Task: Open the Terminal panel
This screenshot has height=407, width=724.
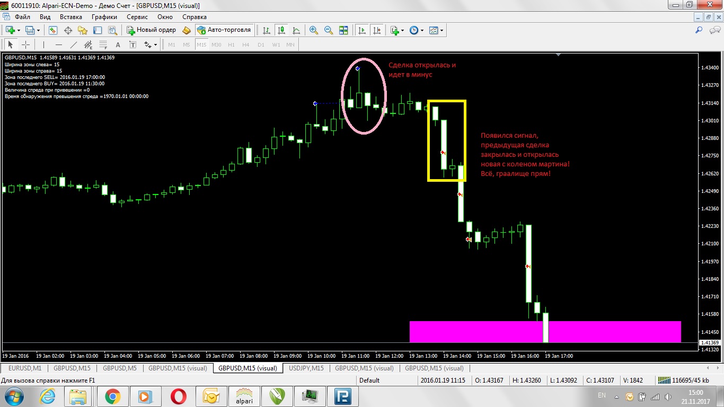Action: [96, 30]
